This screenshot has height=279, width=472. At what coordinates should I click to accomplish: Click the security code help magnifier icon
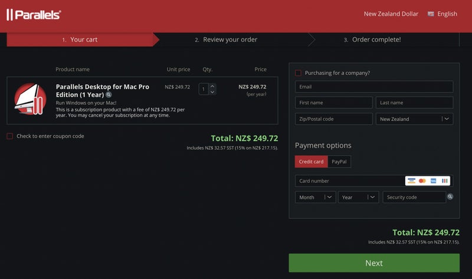tap(450, 197)
